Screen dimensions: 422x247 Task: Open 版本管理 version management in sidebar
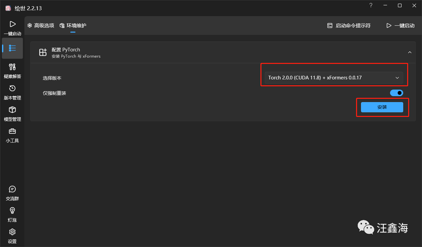tap(12, 92)
